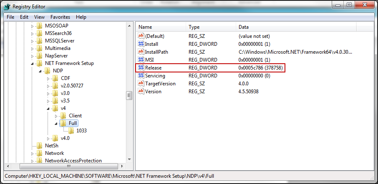Click the Client folder icon
The image size is (378, 184).
pos(63,116)
